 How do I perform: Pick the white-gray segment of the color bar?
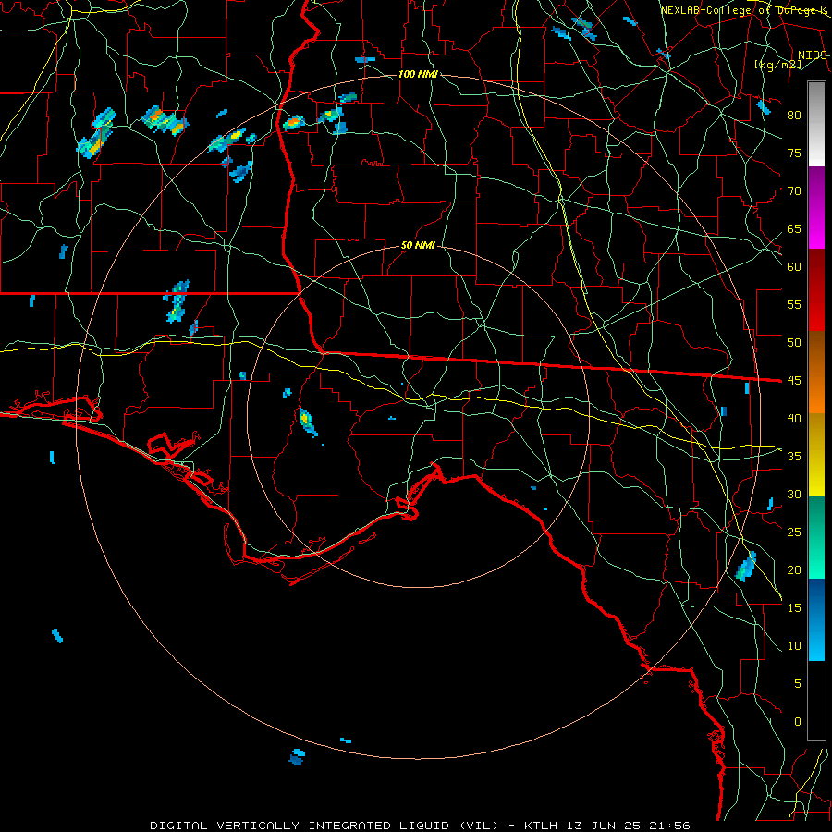pos(816,124)
